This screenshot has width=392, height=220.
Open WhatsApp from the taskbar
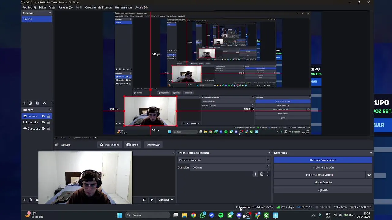203,215
